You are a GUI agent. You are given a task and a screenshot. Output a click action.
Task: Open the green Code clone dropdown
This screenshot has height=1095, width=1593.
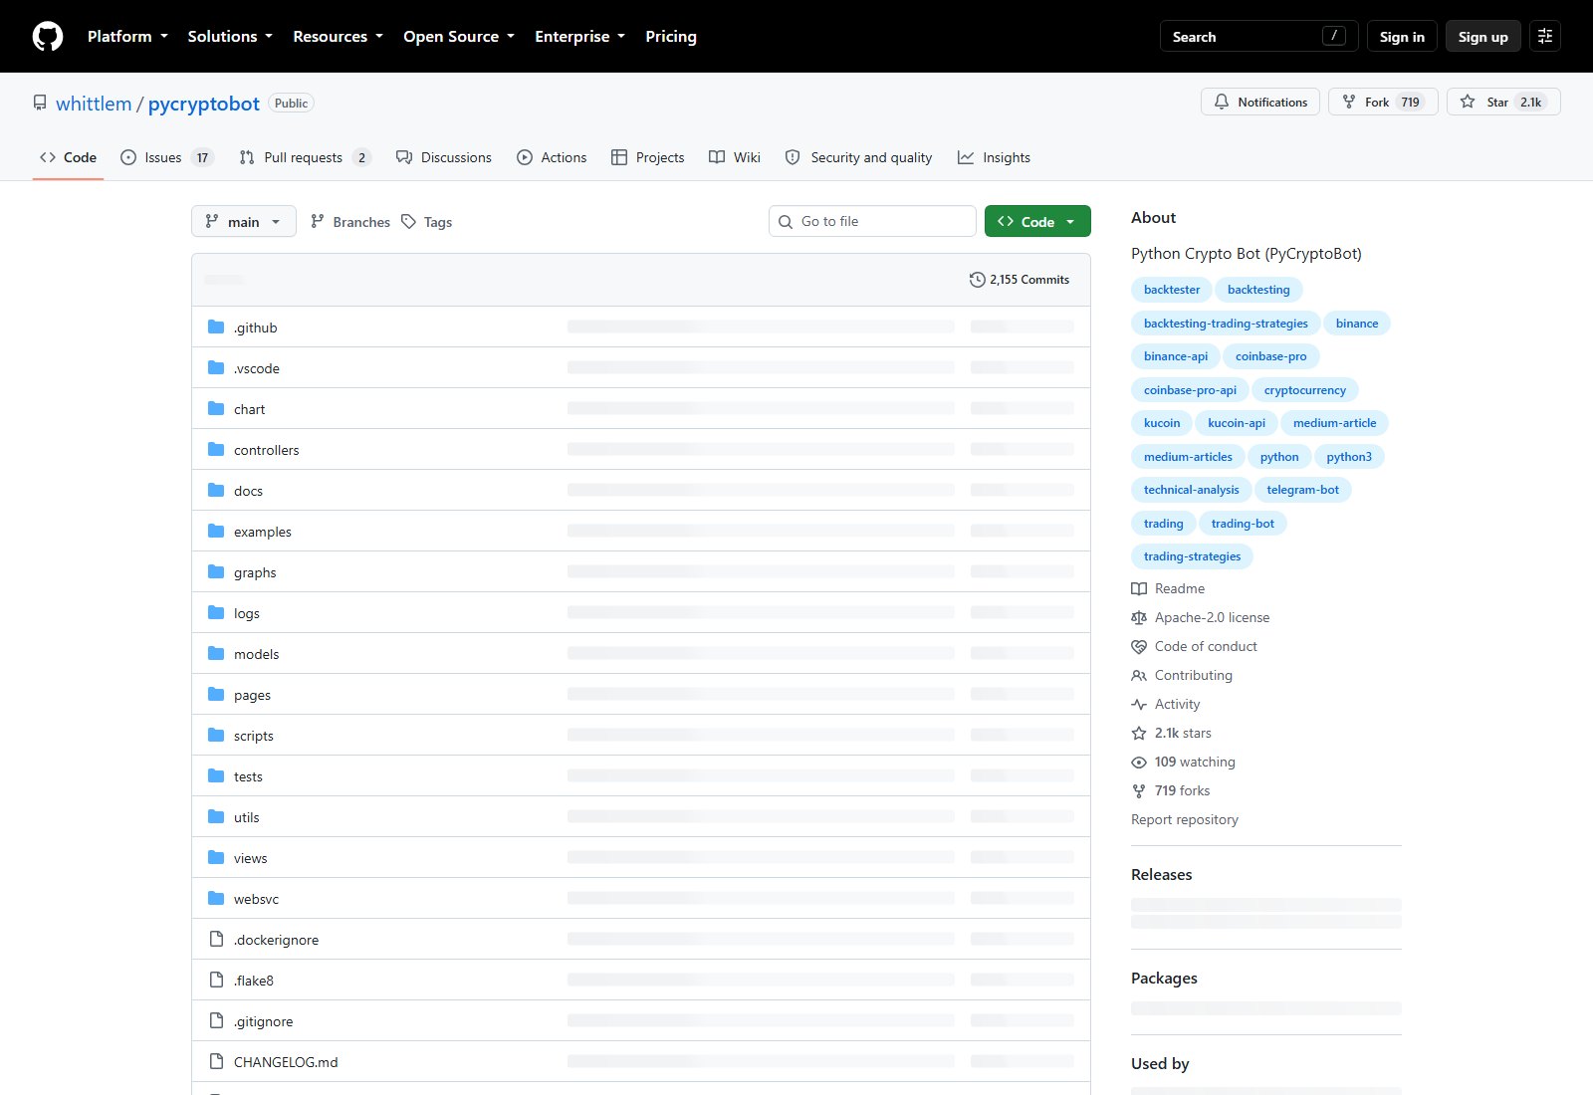click(1037, 221)
